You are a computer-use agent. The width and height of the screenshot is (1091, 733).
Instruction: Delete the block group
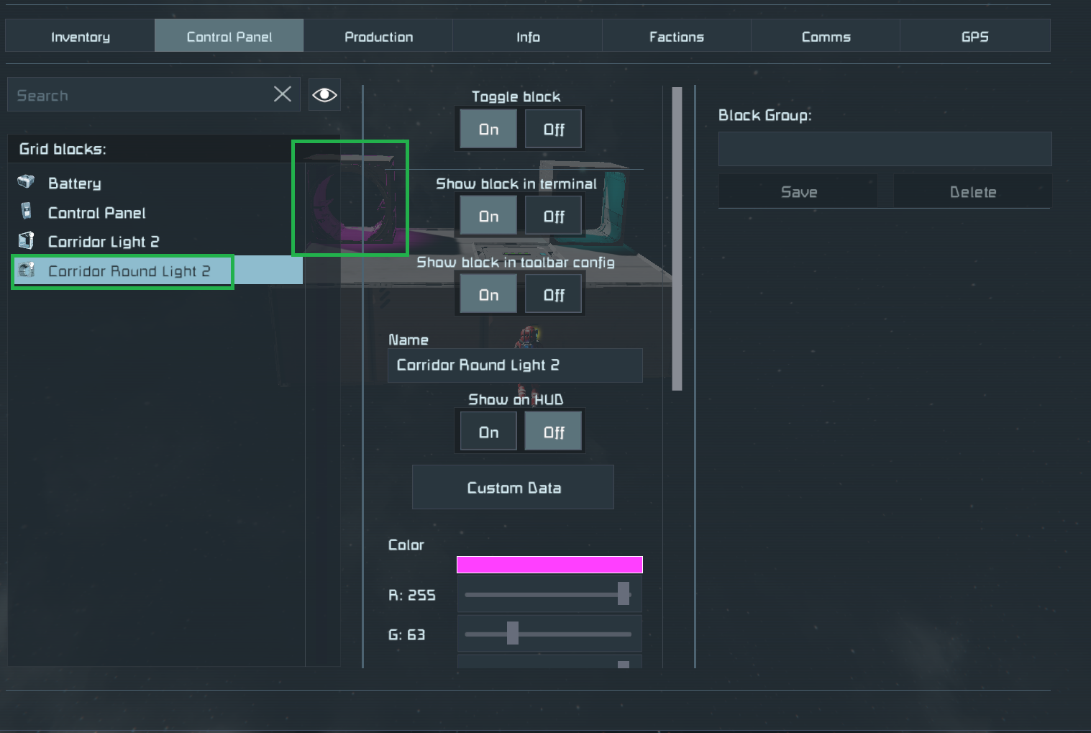pos(972,192)
